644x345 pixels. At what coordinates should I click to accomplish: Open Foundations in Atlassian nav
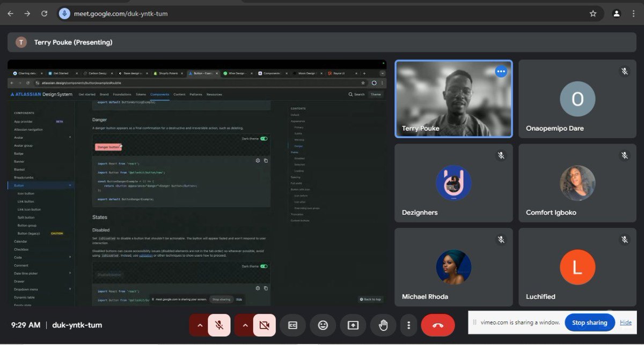point(122,94)
